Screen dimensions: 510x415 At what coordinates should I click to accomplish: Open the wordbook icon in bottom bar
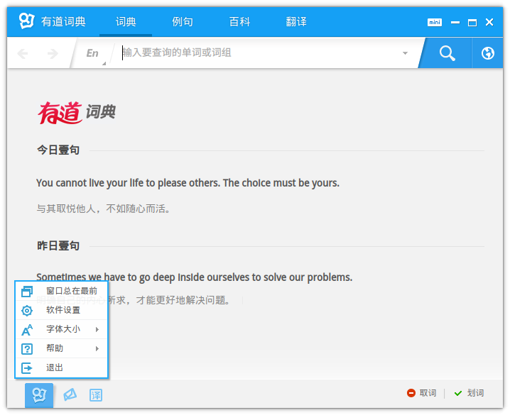70,395
